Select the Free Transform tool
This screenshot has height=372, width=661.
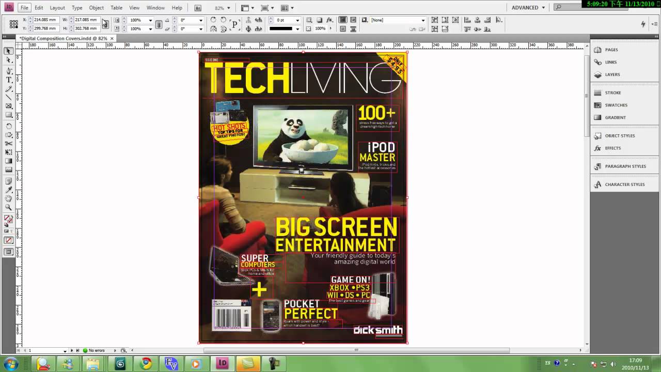pyautogui.click(x=9, y=152)
